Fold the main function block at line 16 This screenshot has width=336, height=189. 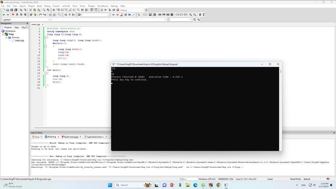[45, 73]
